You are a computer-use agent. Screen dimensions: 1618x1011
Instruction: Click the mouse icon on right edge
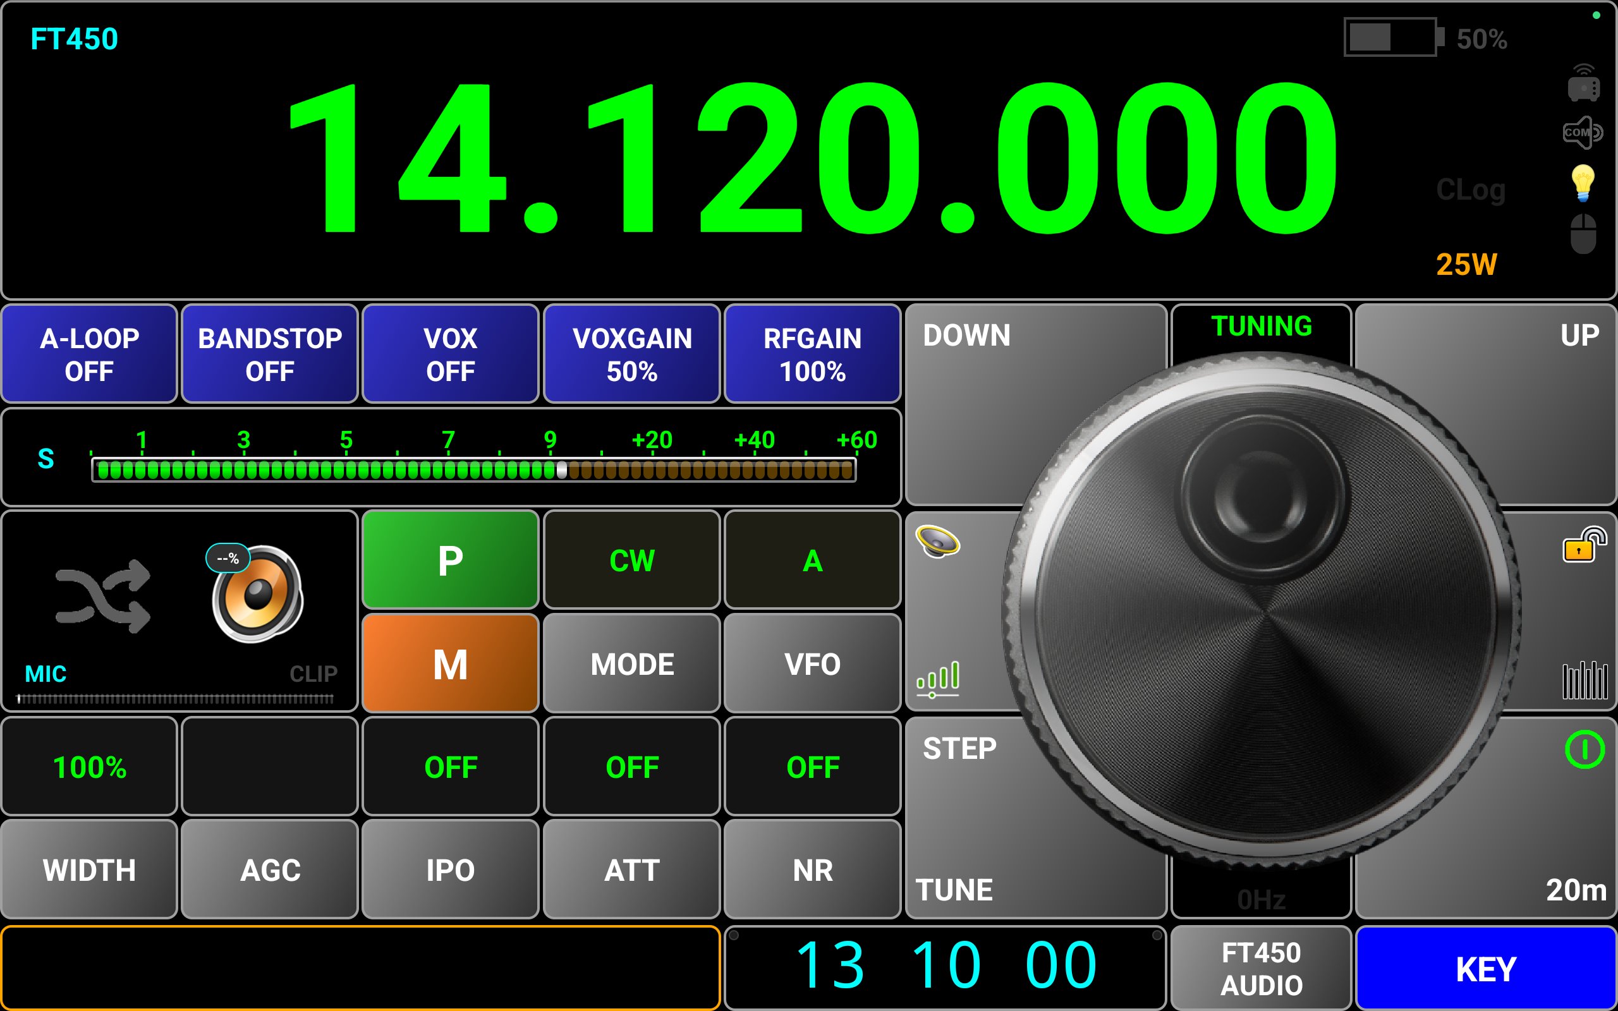(1583, 233)
